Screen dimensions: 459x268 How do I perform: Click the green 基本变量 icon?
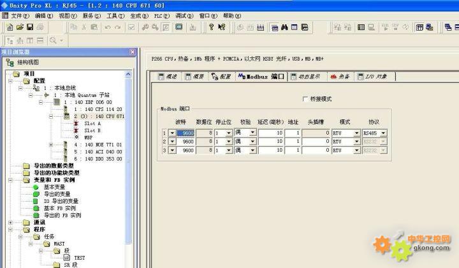[x=36, y=187]
